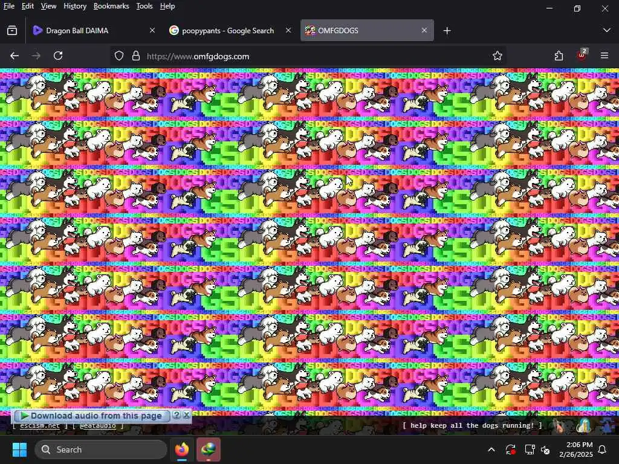The width and height of the screenshot is (619, 464).
Task: Open network display tray icon
Action: (x=530, y=449)
